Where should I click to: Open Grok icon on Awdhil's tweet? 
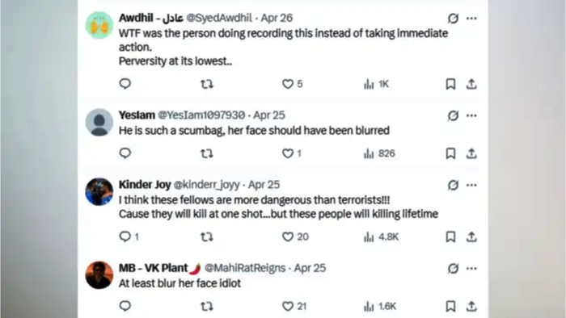tap(453, 18)
